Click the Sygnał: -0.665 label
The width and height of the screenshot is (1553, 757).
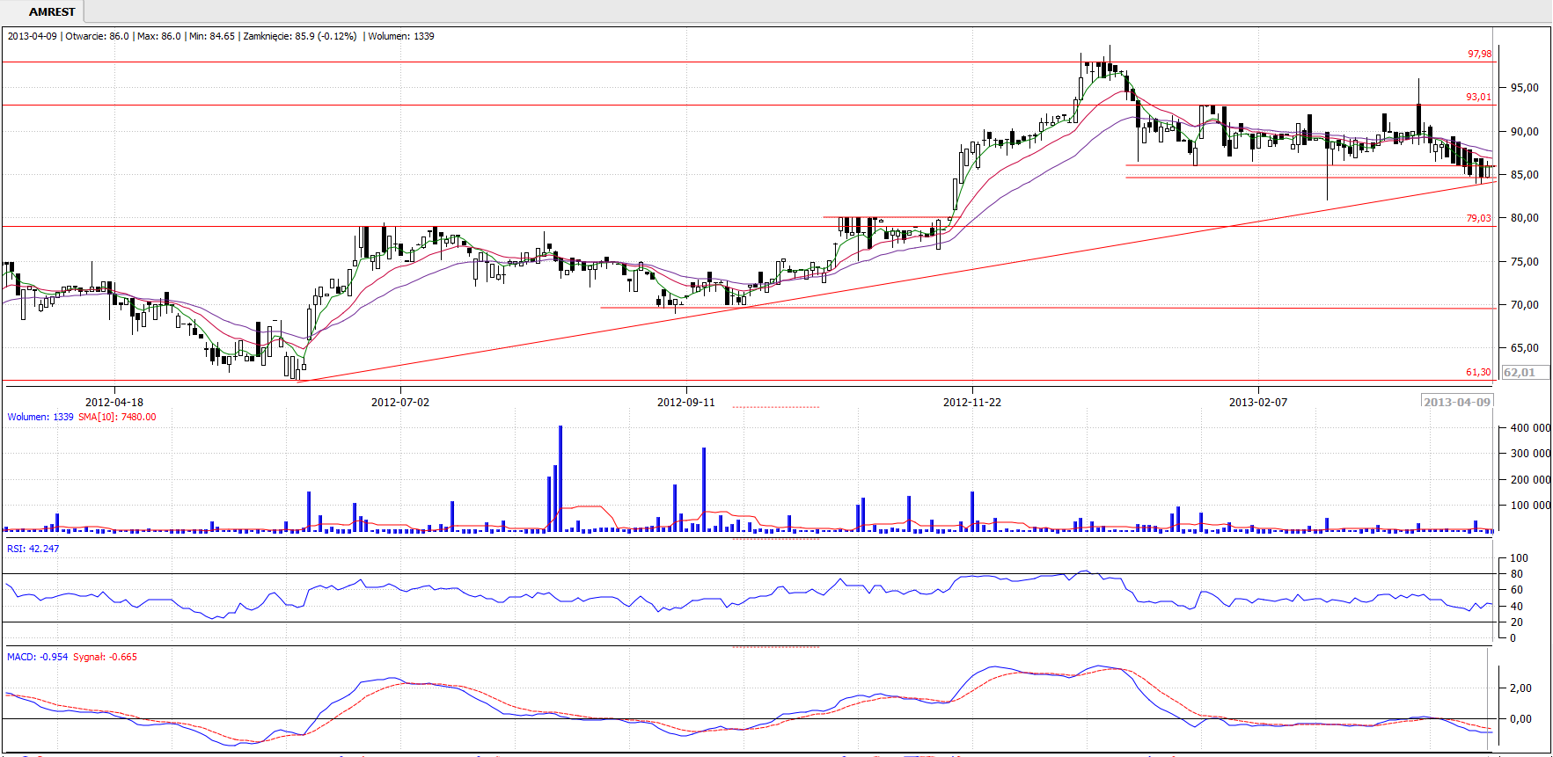105,657
